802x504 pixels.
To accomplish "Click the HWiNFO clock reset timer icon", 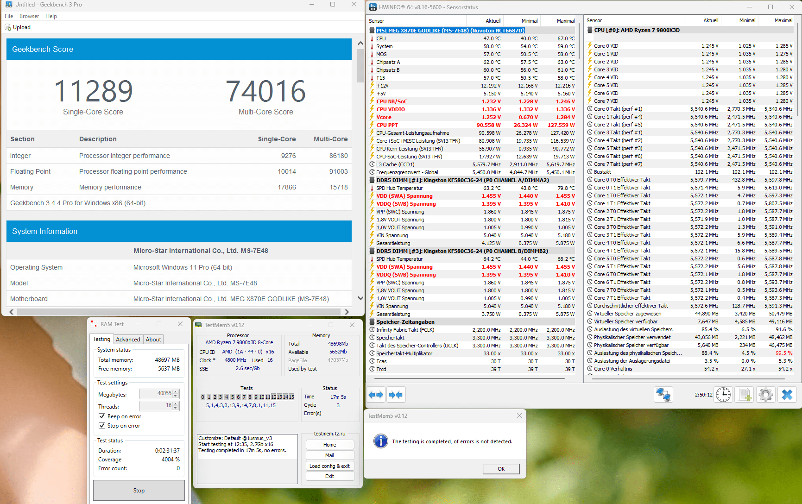I will point(723,395).
